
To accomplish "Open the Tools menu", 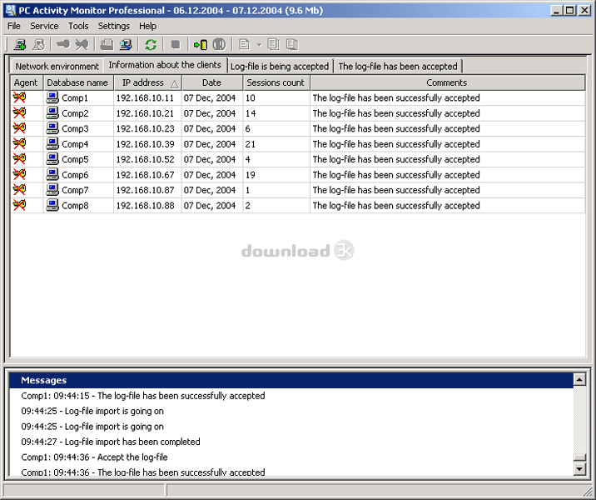I will click(78, 26).
